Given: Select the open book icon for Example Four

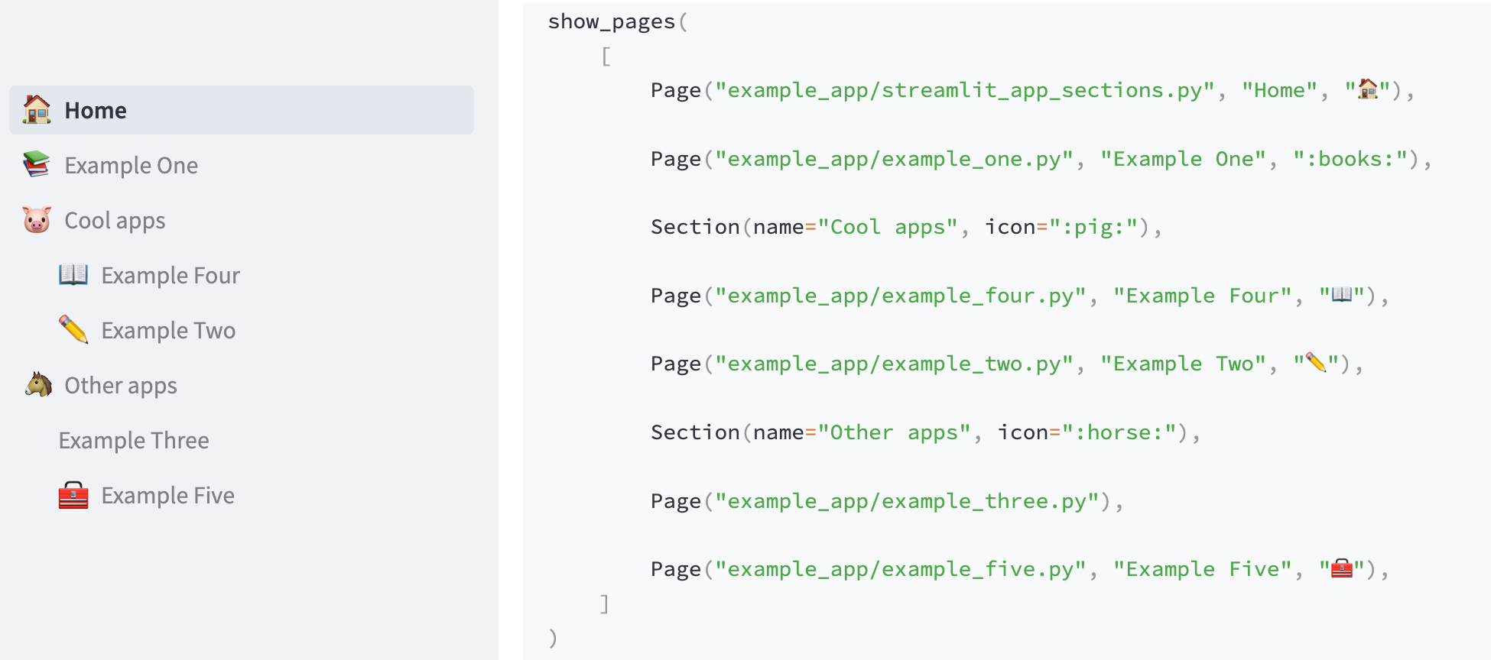Looking at the screenshot, I should (73, 275).
